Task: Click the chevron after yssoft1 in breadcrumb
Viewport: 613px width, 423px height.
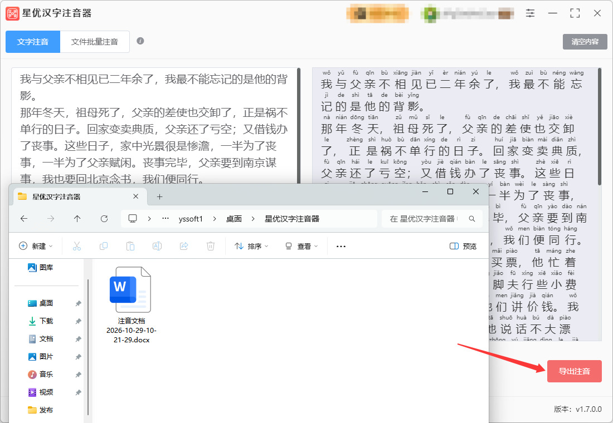Action: 215,219
